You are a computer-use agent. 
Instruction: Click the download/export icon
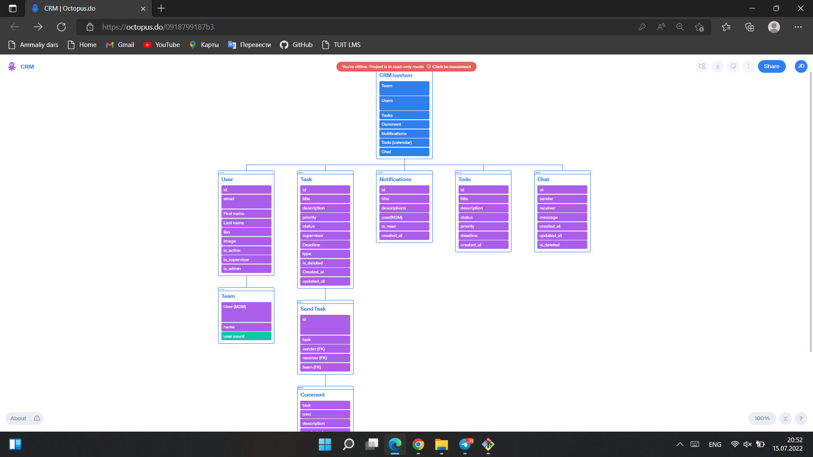[x=718, y=66]
